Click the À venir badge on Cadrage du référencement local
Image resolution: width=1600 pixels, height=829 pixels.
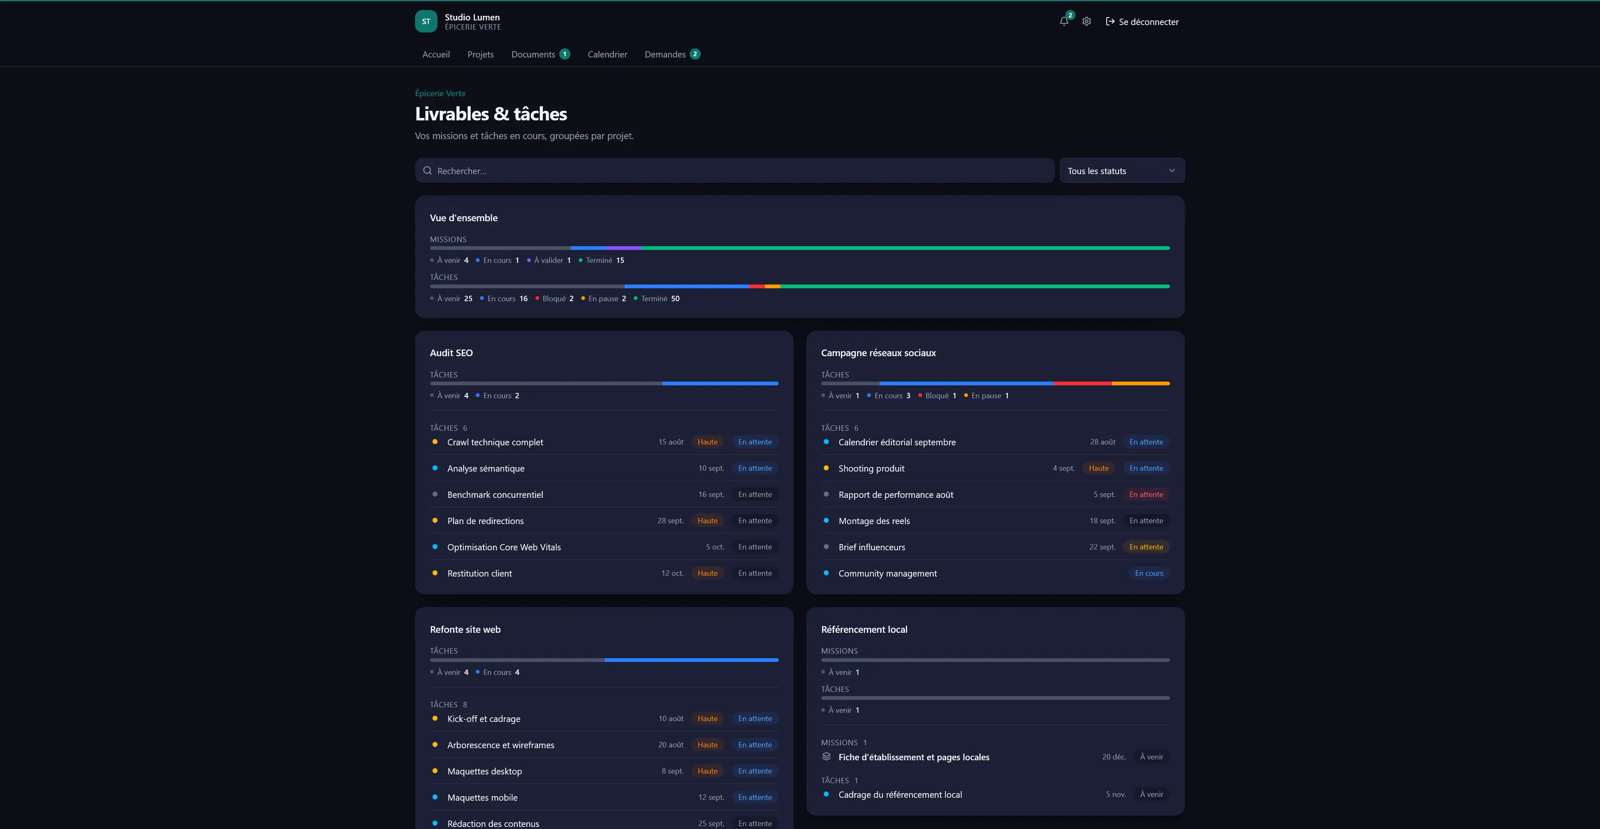pyautogui.click(x=1152, y=794)
